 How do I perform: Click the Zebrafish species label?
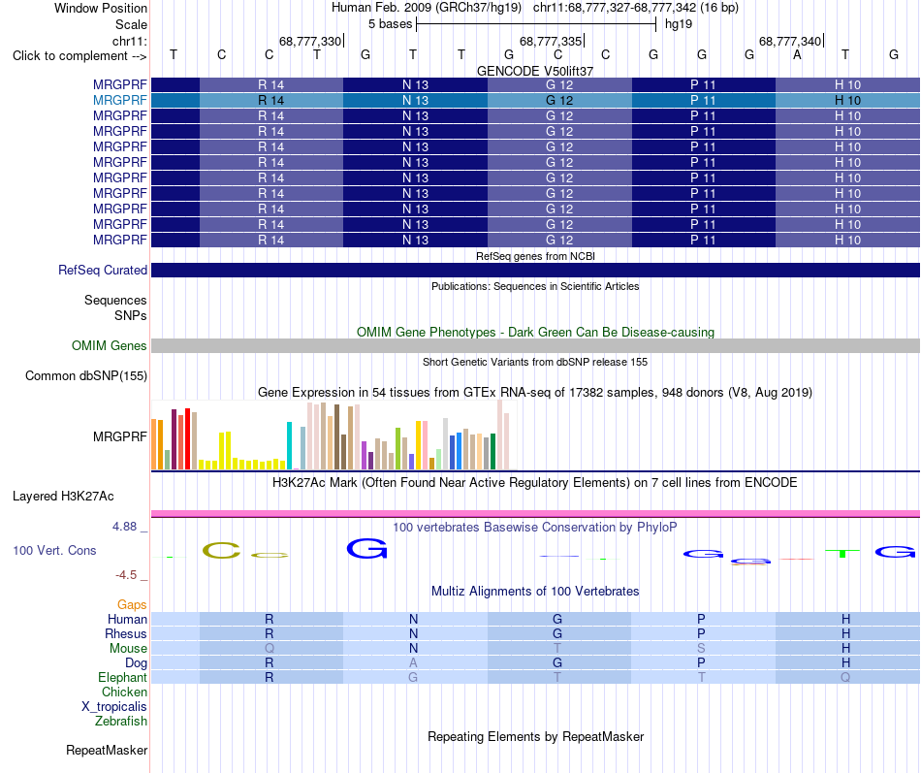[x=121, y=722]
